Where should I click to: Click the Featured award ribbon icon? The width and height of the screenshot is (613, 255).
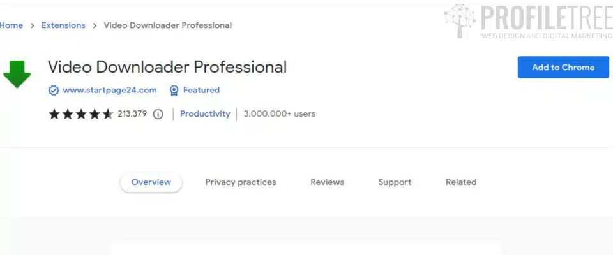(x=174, y=91)
